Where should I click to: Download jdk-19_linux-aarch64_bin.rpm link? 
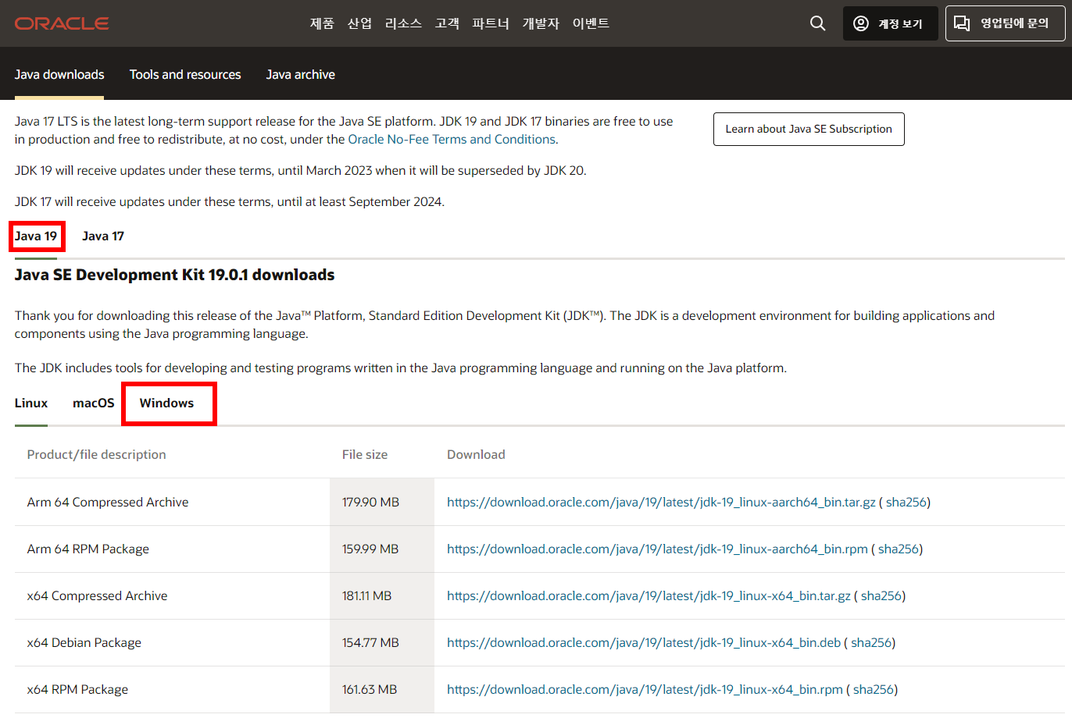click(657, 549)
